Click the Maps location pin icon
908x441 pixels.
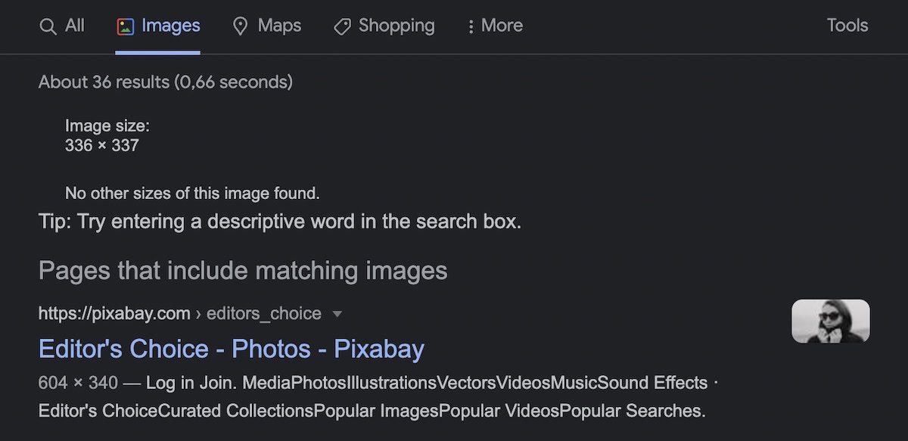[241, 26]
